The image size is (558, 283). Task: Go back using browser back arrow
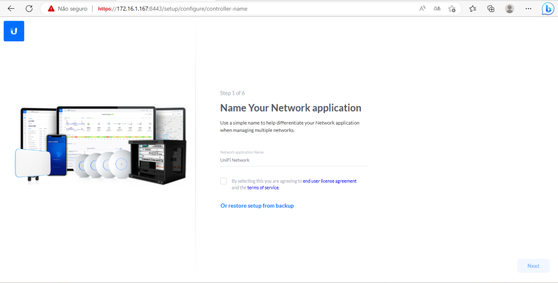[11, 9]
